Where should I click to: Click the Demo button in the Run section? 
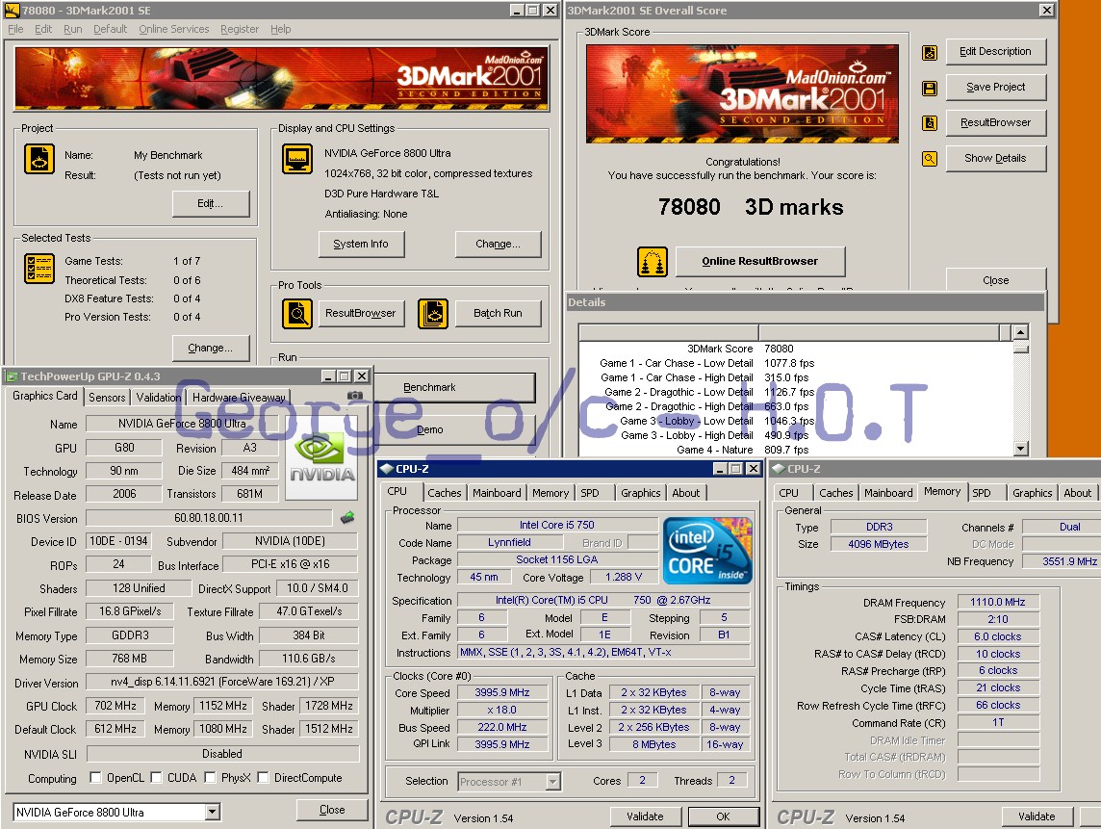point(453,429)
